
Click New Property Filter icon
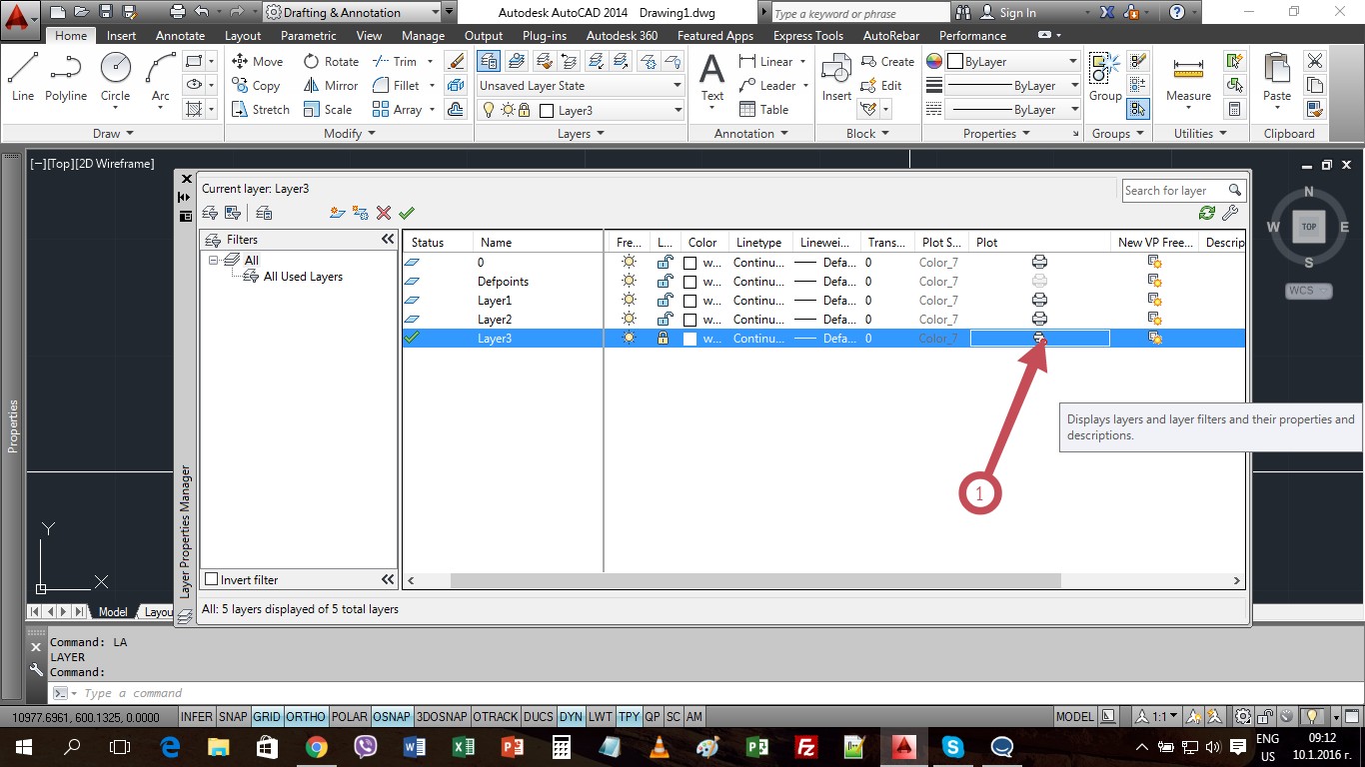tap(210, 213)
